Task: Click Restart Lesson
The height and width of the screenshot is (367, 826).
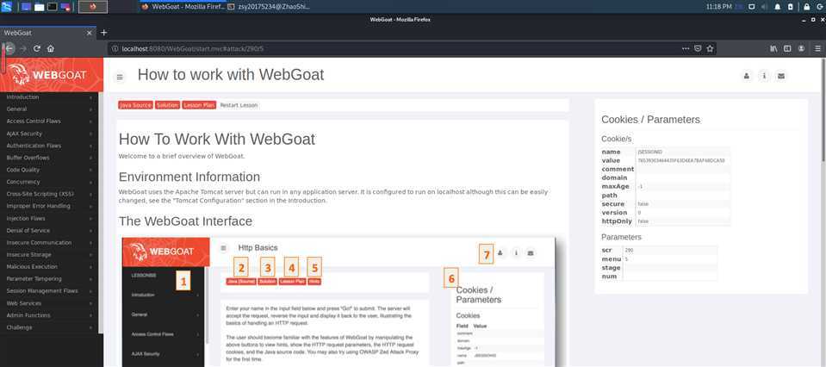Action: click(239, 105)
